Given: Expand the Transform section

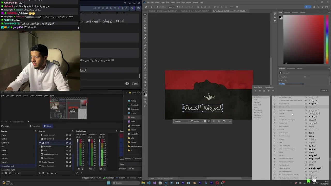Looking at the screenshot, I should tap(279, 77).
